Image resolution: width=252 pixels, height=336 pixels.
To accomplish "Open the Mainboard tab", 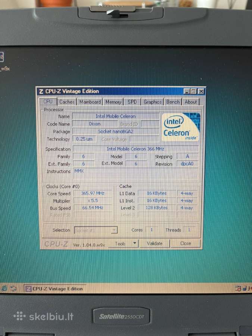I will pyautogui.click(x=90, y=102).
